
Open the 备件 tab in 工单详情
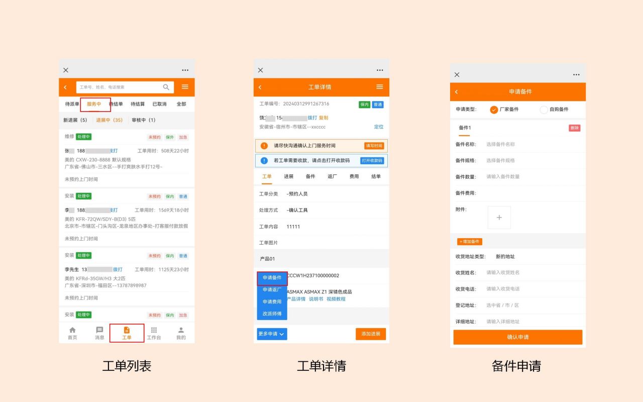point(310,176)
